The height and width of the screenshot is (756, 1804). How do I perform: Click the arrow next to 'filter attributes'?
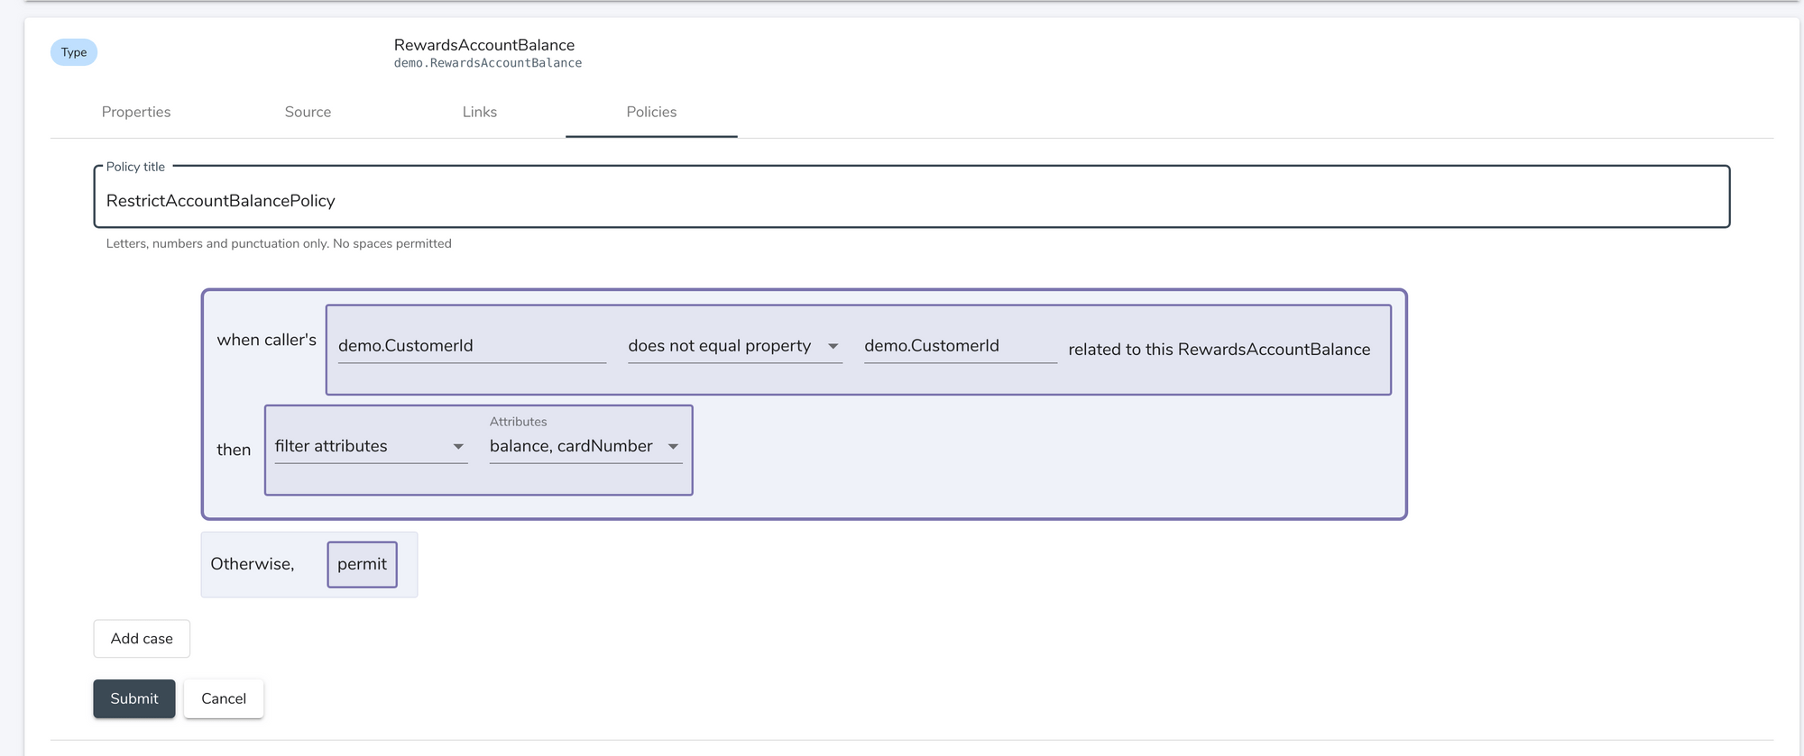pyautogui.click(x=458, y=447)
